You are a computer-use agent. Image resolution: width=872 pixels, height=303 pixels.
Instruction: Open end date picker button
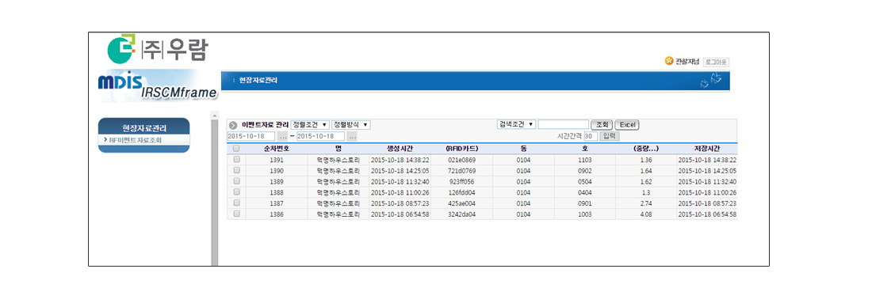351,136
